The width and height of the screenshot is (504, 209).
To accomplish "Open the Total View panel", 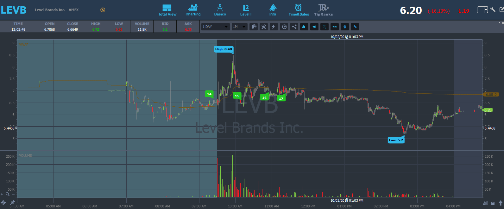I will pyautogui.click(x=167, y=10).
